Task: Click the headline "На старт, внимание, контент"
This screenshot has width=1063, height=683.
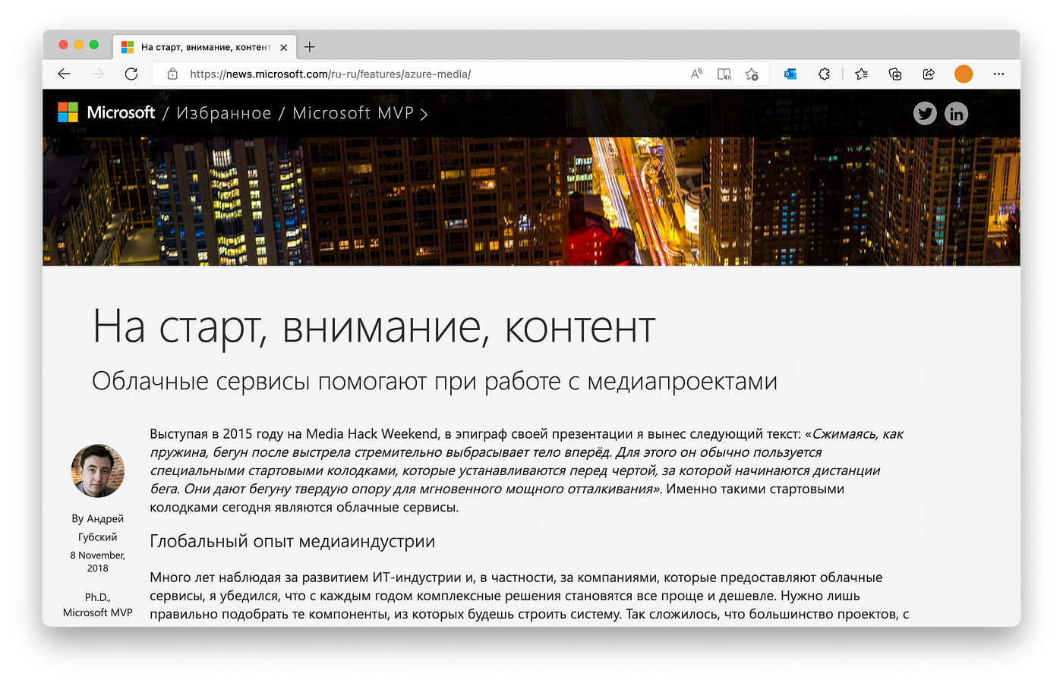Action: (x=374, y=327)
